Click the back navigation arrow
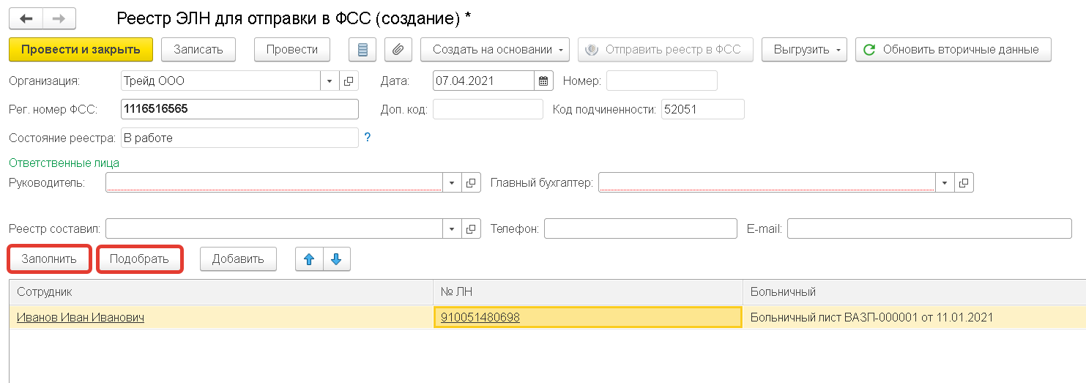The height and width of the screenshot is (383, 1086). pyautogui.click(x=26, y=18)
